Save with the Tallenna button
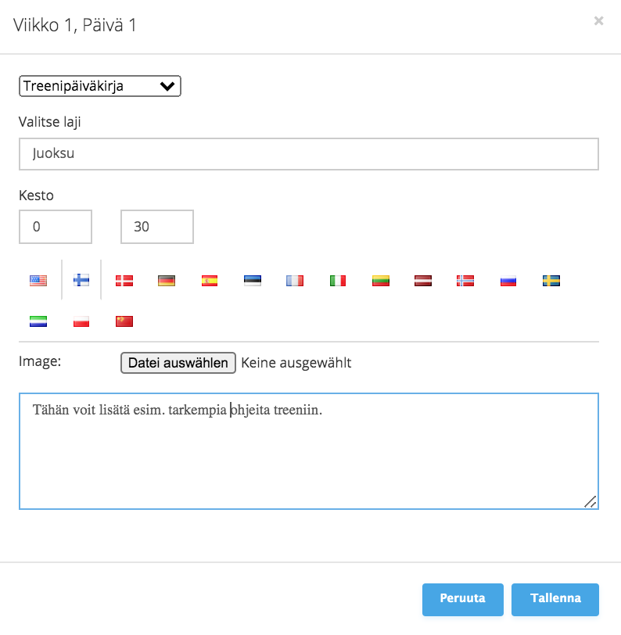621x635 pixels. [555, 599]
